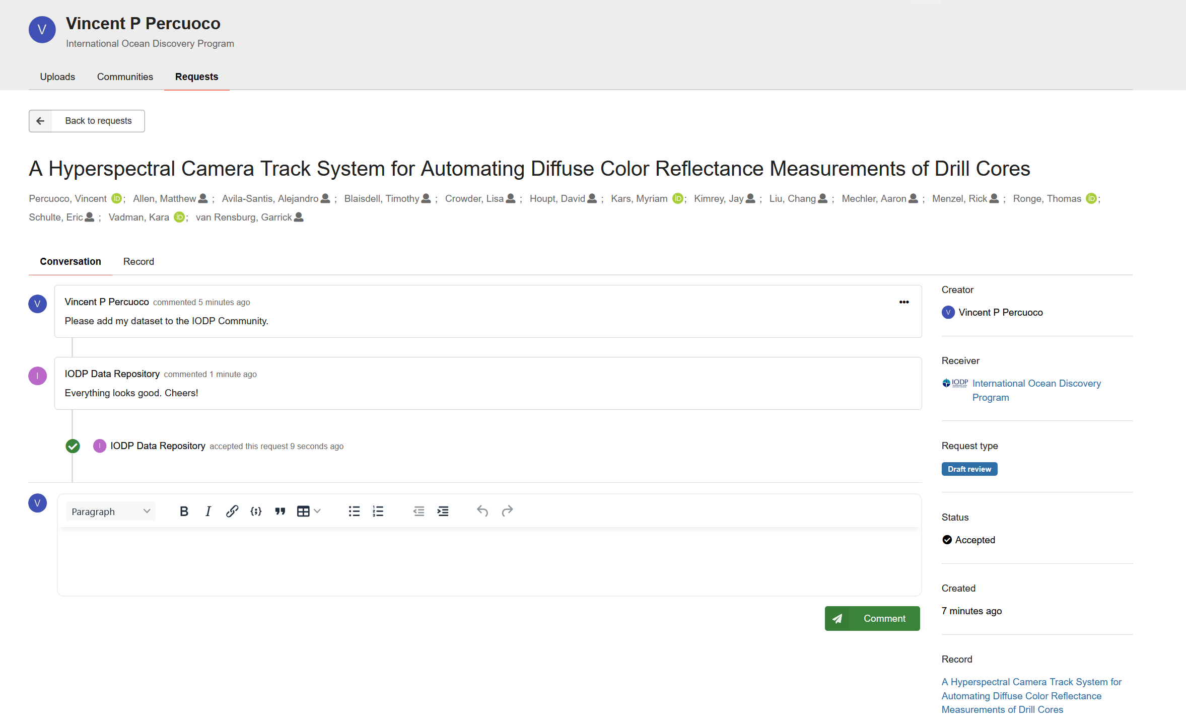
Task: Click person icon next to Mechler, Aaron
Action: [913, 198]
